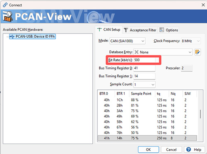The width and height of the screenshot is (207, 154).
Task: Open the Options tab
Action: 169,30
